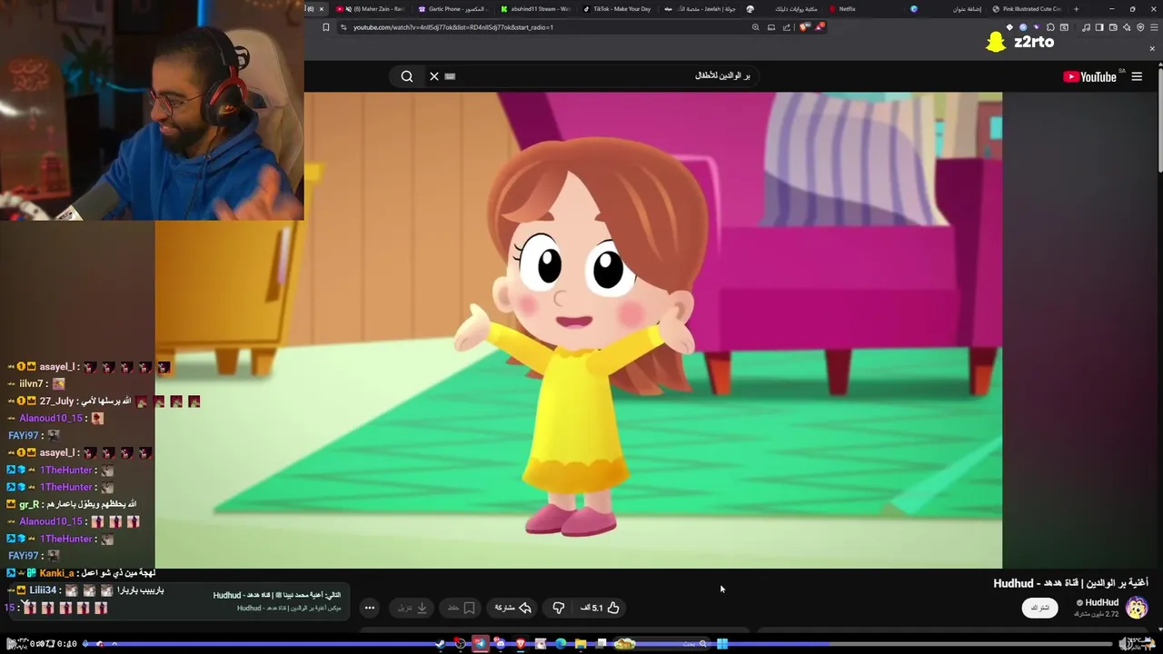Switch to Pink Illustrated Cute tab

(x=1027, y=9)
